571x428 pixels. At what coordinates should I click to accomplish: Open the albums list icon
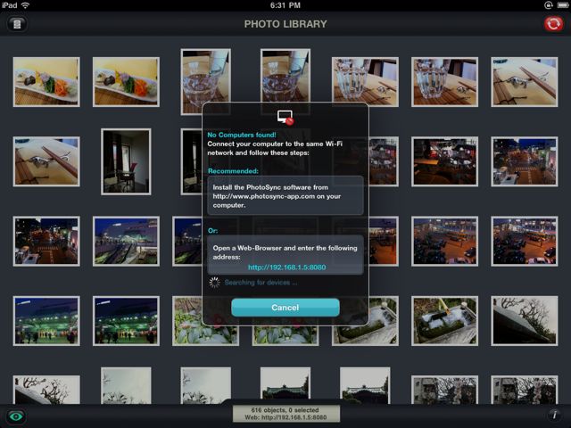click(17, 24)
